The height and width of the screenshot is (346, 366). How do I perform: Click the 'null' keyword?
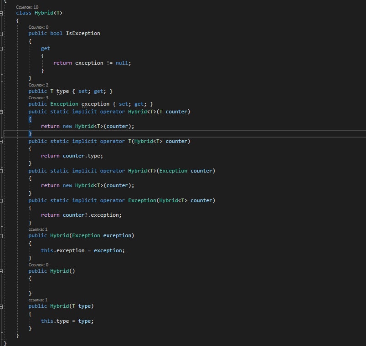coord(122,63)
